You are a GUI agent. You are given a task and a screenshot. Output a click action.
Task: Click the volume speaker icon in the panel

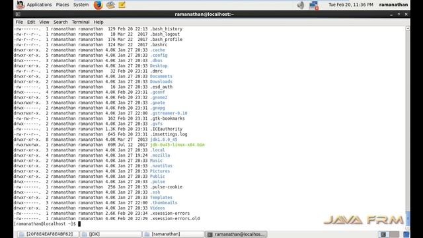pyautogui.click(x=300, y=5)
